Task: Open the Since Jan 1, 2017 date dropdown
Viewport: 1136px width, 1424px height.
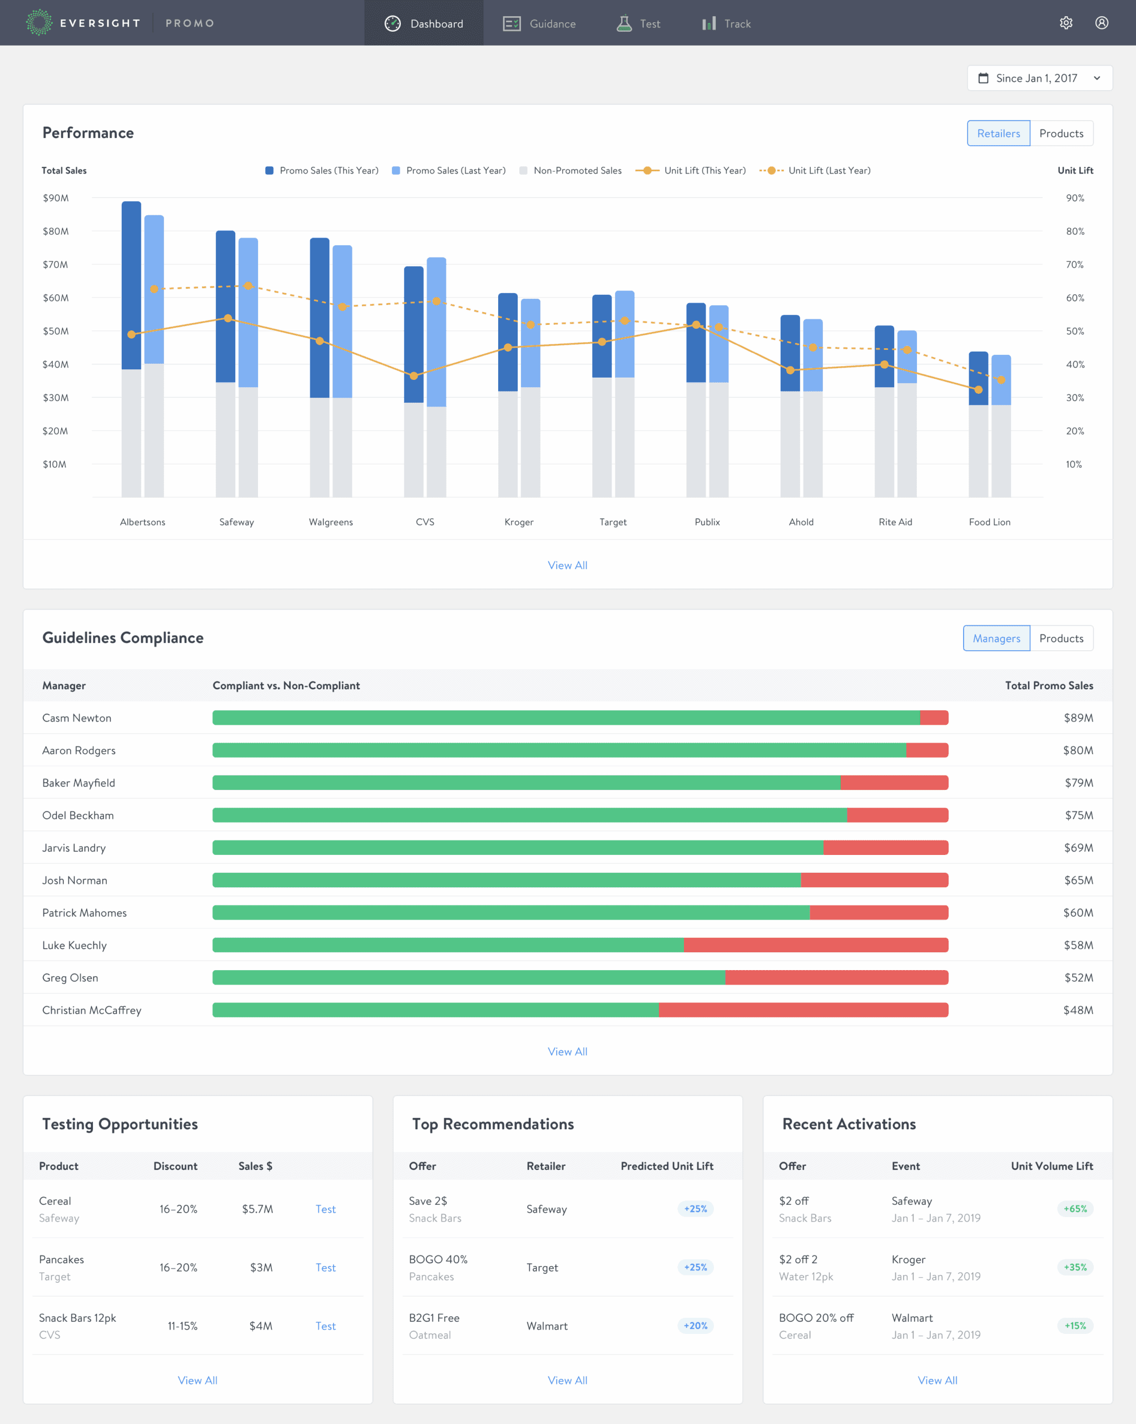Action: pos(1040,78)
